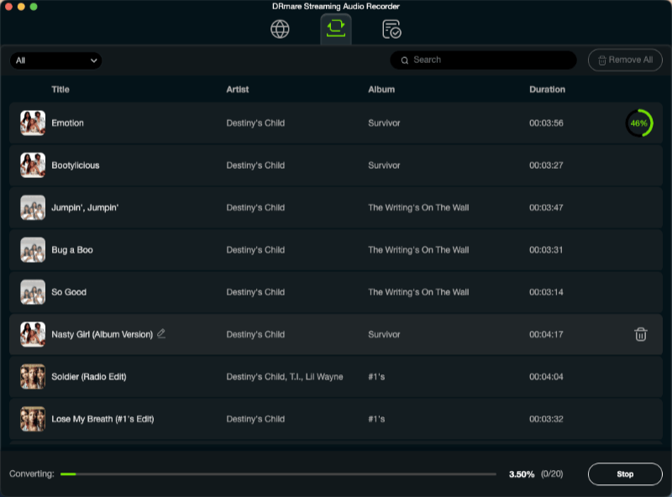Select the Jumpin', Jumpin' title text
Screen dimensions: 672x497
pos(85,207)
